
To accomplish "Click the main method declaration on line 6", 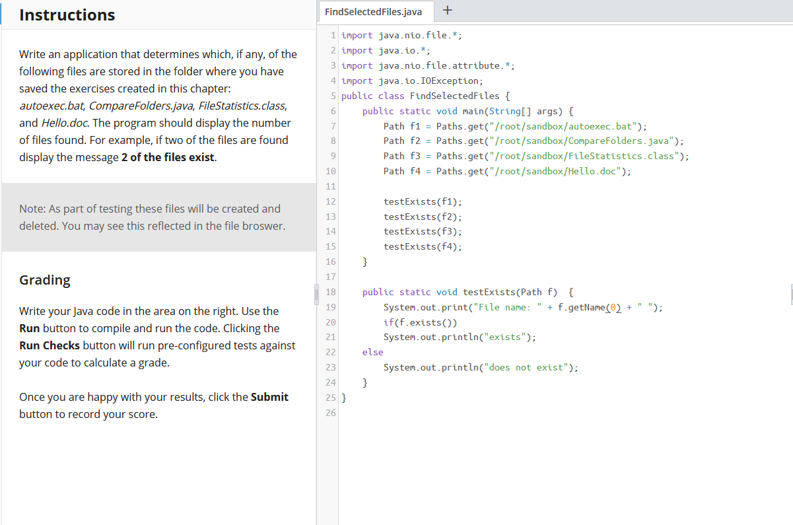I will coord(469,110).
